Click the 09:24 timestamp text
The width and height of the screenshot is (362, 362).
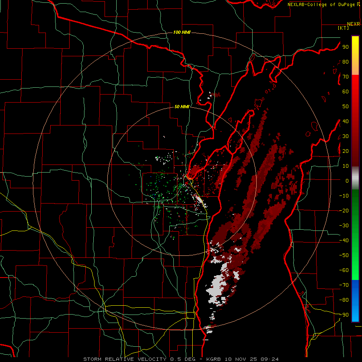[269, 359]
